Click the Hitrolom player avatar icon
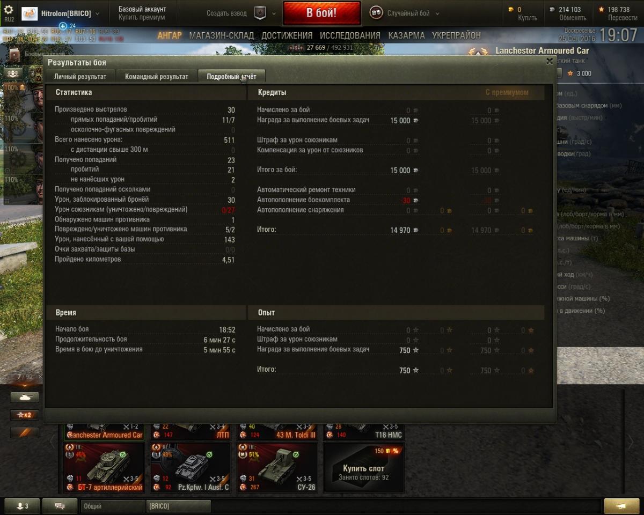This screenshot has height=515, width=644. (30, 13)
